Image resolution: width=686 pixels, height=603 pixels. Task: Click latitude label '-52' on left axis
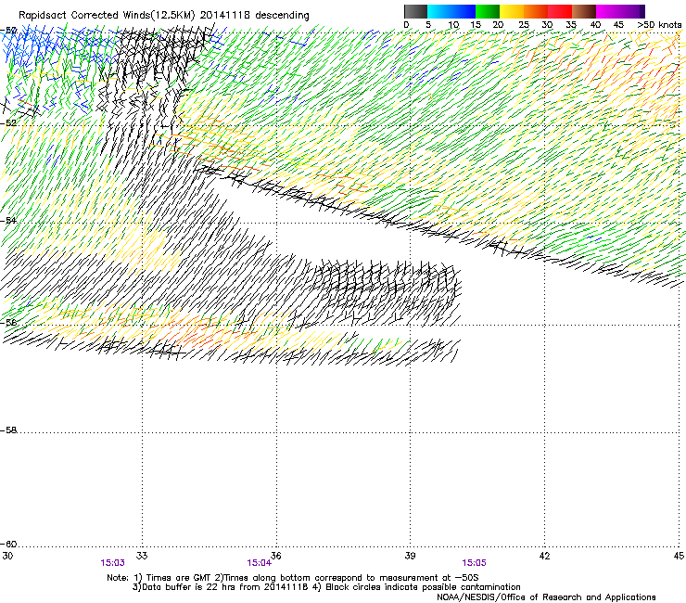click(8, 123)
